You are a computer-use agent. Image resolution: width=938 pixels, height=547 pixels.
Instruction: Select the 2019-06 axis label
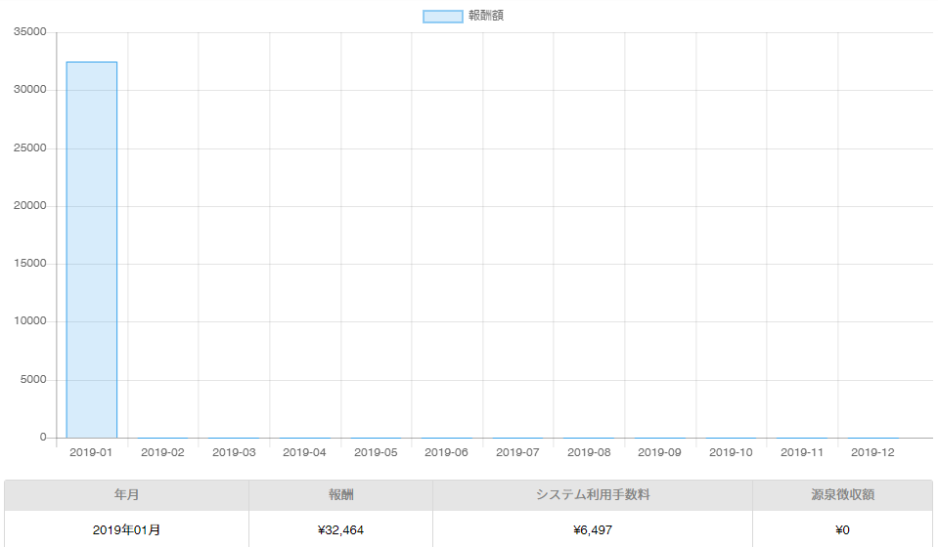[x=446, y=452]
